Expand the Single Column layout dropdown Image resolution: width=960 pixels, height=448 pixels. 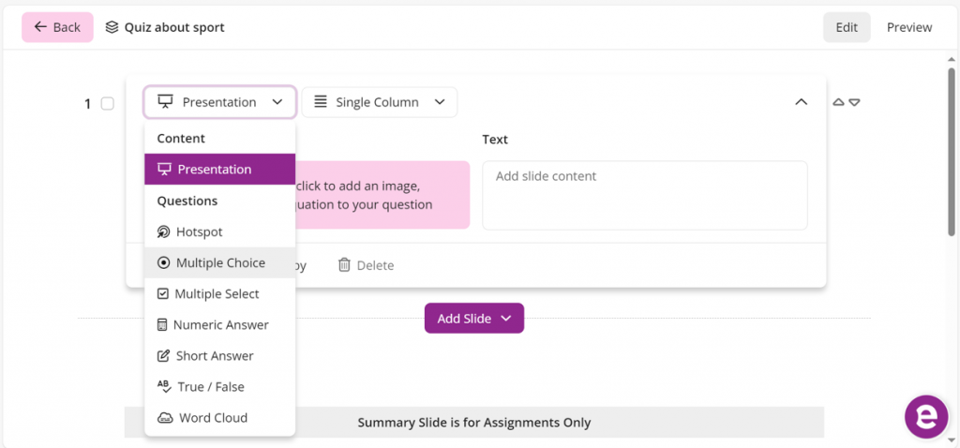379,102
